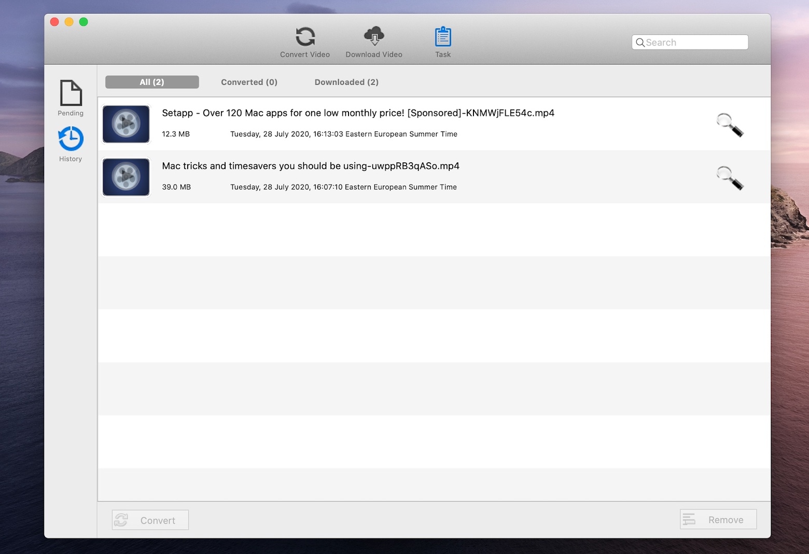Switch to the Converted (0) tab
Screen dimensions: 809x554
(249, 82)
